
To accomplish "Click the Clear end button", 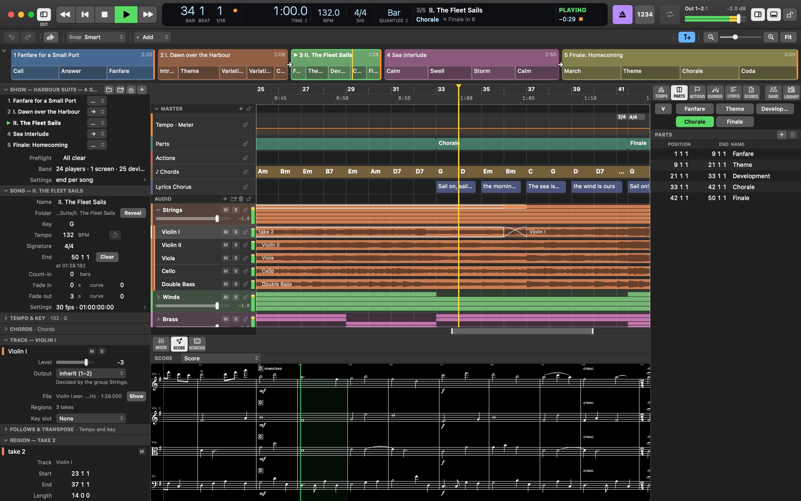I will click(107, 257).
